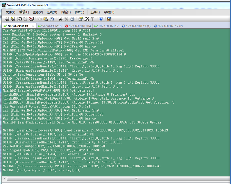This screenshot has height=184, width=231.
Task: Open Help via the blue question icon
Action: click(101, 19)
